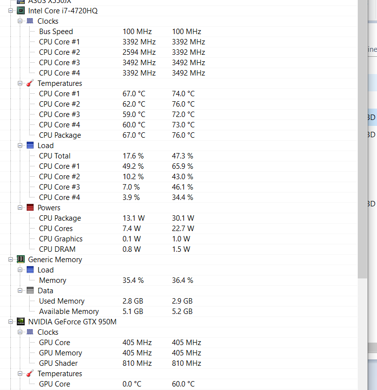Select the CPU DRAM power row

179,249
